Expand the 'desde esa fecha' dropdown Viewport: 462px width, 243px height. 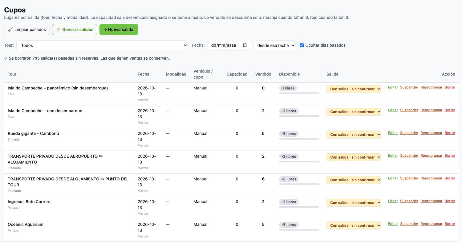274,45
